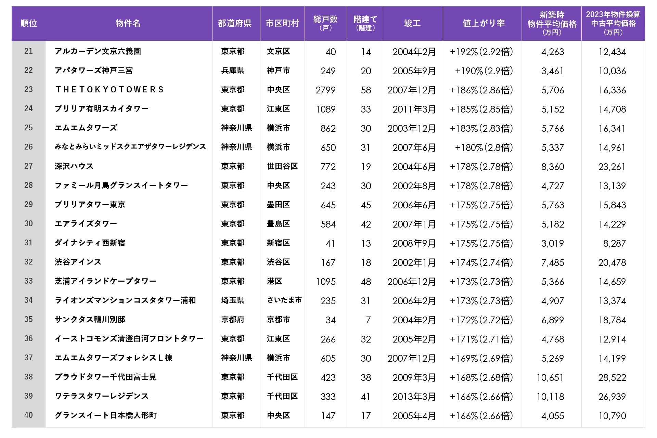Click the 市区町村 column header
Image resolution: width=657 pixels, height=438 pixels.
(282, 23)
